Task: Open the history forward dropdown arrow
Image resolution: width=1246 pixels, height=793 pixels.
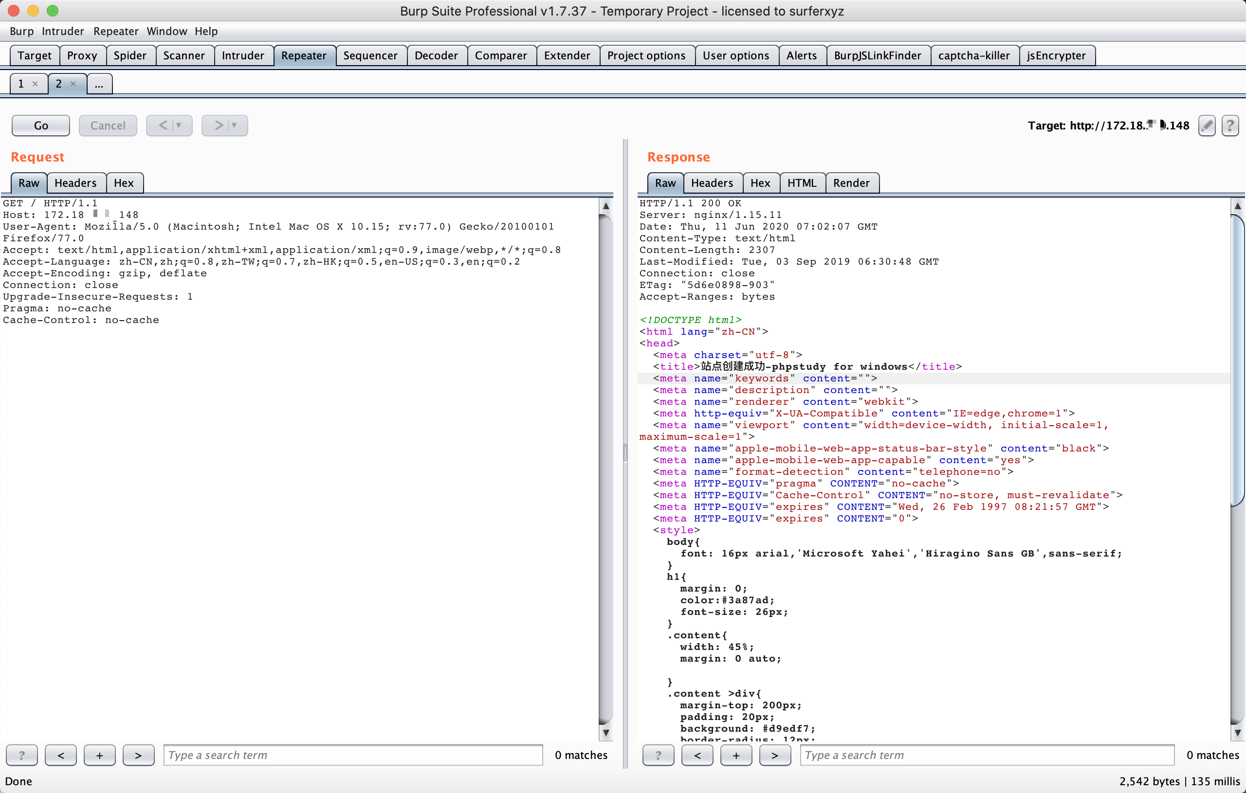Action: pos(235,126)
